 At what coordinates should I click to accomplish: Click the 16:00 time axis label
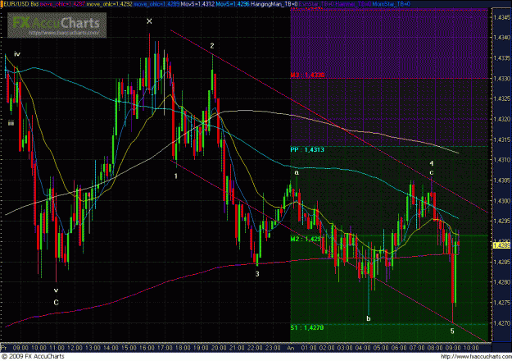(x=147, y=348)
